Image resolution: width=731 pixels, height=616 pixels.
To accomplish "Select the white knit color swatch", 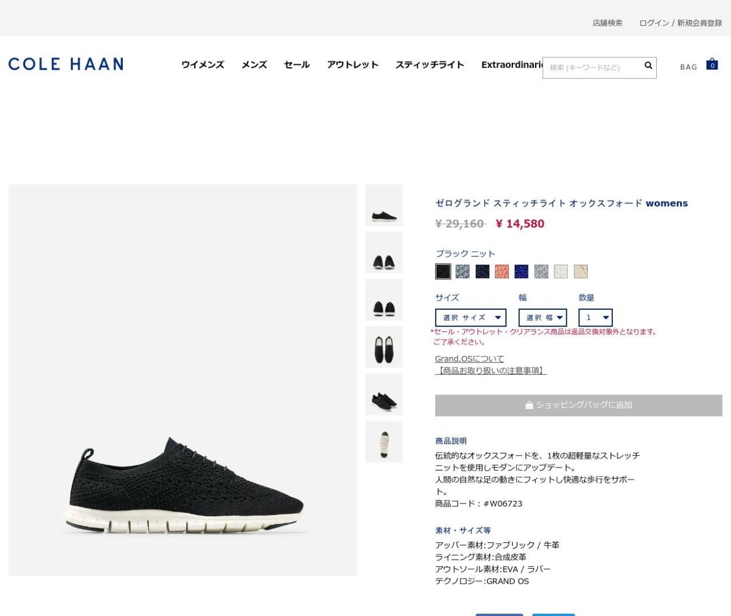I will pos(561,271).
